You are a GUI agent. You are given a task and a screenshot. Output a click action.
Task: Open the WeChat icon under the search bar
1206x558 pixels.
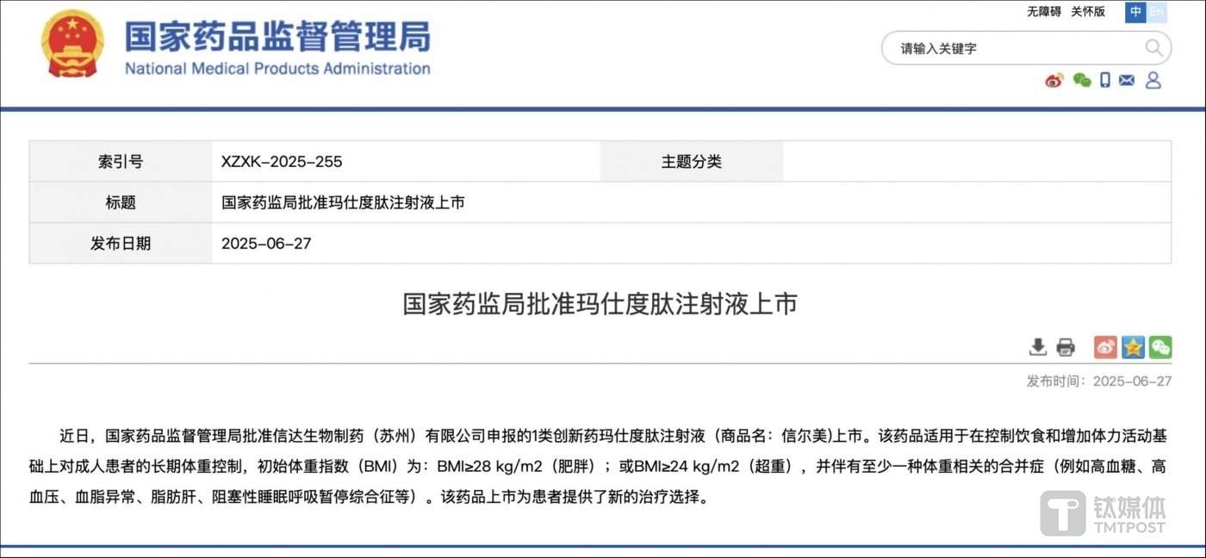tap(1082, 80)
